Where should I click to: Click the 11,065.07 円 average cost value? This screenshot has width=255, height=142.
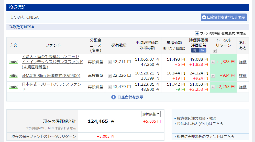(x=147, y=59)
